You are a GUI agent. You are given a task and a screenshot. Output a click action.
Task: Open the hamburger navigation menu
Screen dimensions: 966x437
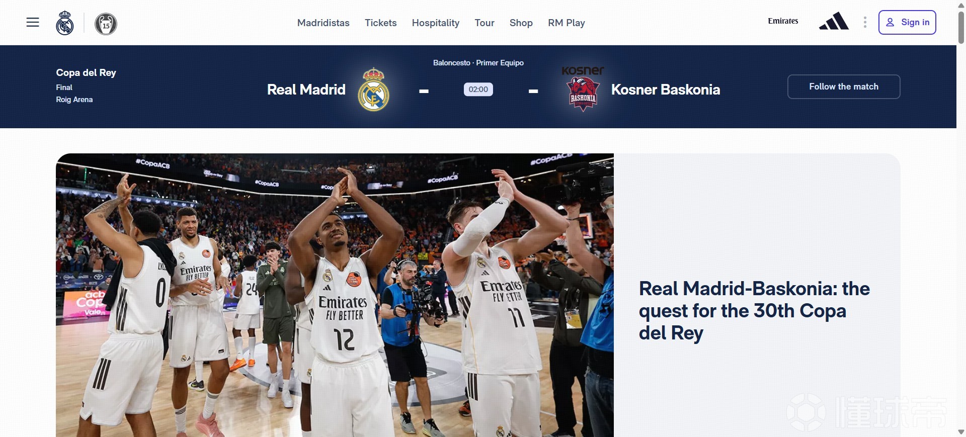coord(33,23)
